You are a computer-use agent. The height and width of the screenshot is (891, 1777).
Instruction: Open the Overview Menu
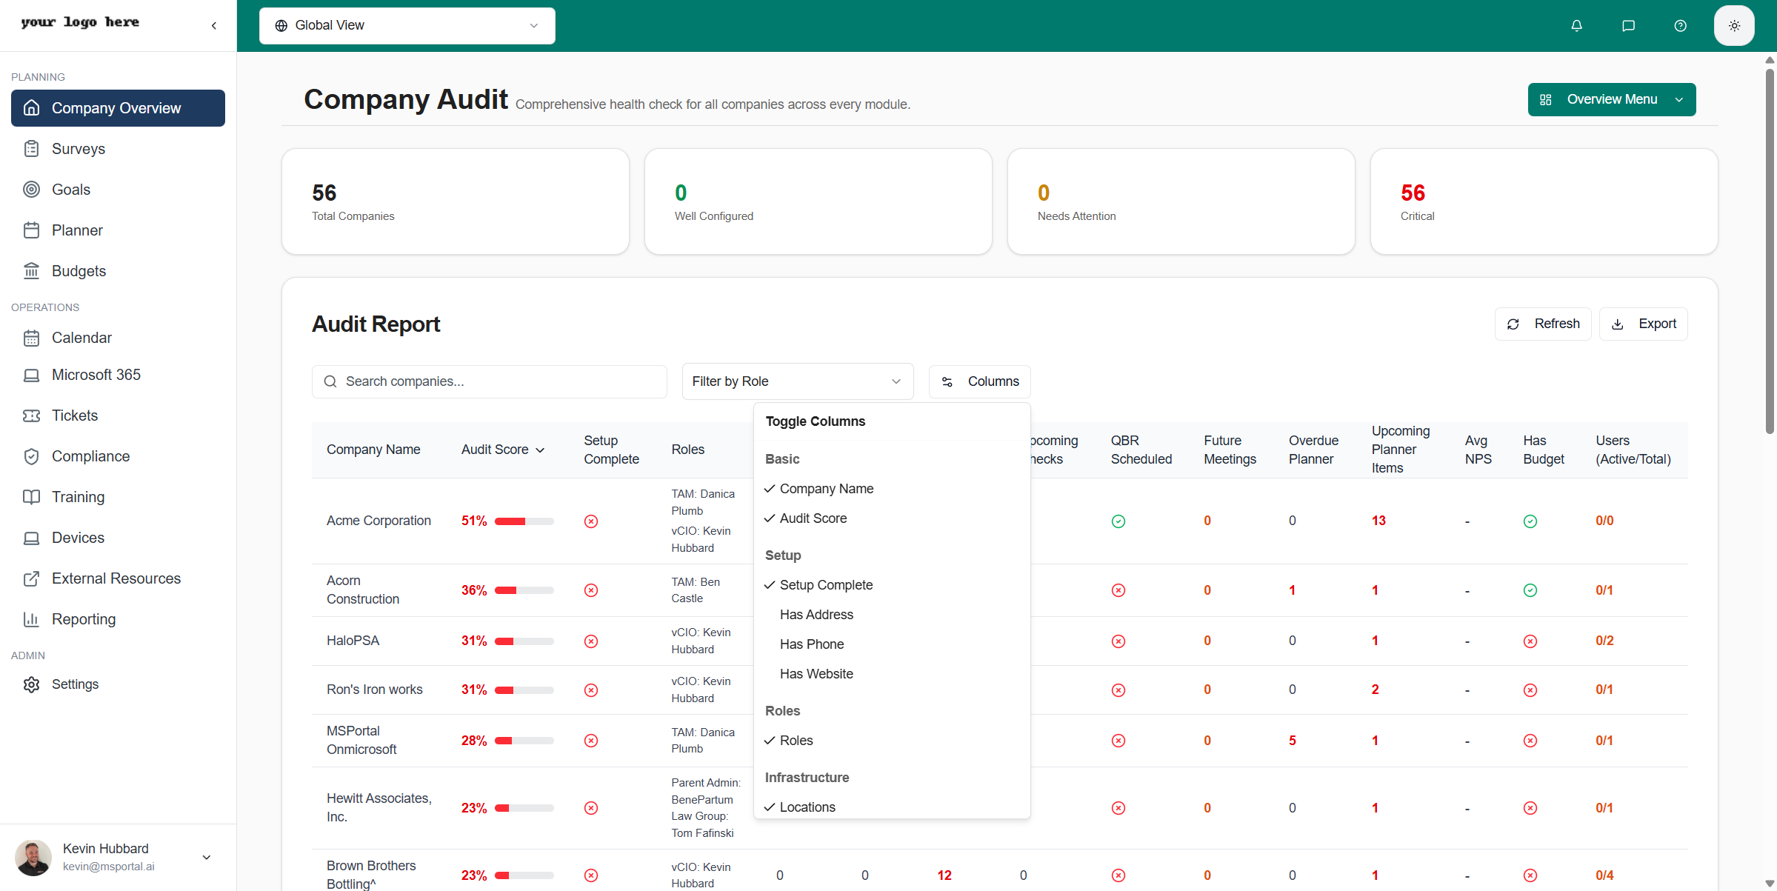[1612, 99]
